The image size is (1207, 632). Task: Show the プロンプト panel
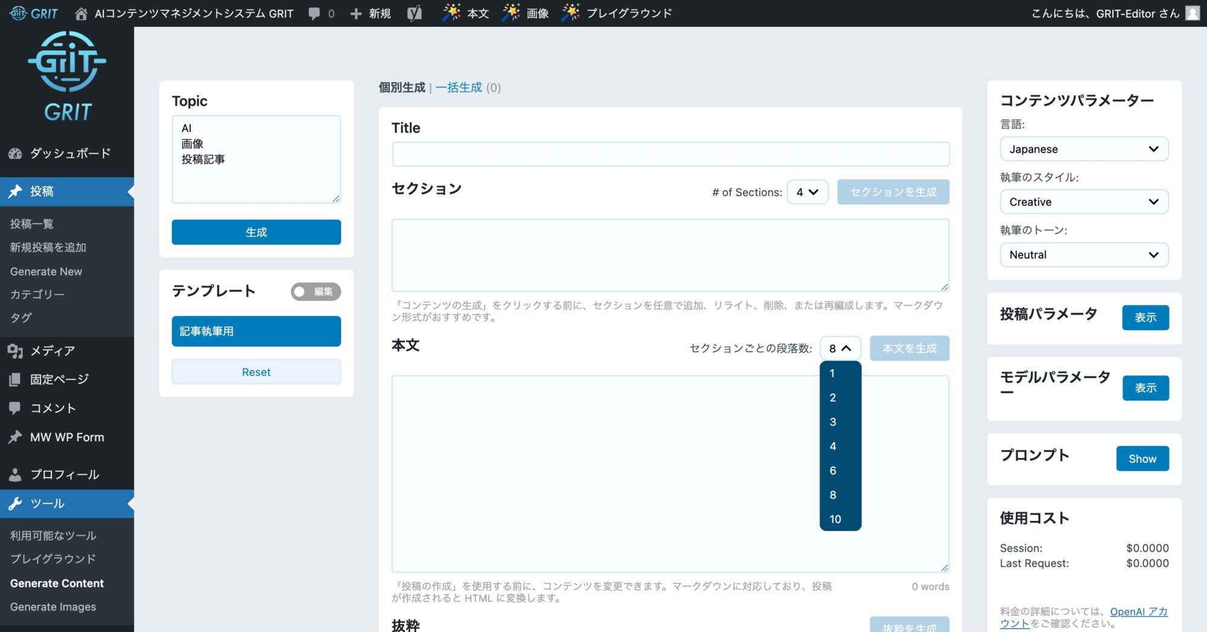[1142, 459]
